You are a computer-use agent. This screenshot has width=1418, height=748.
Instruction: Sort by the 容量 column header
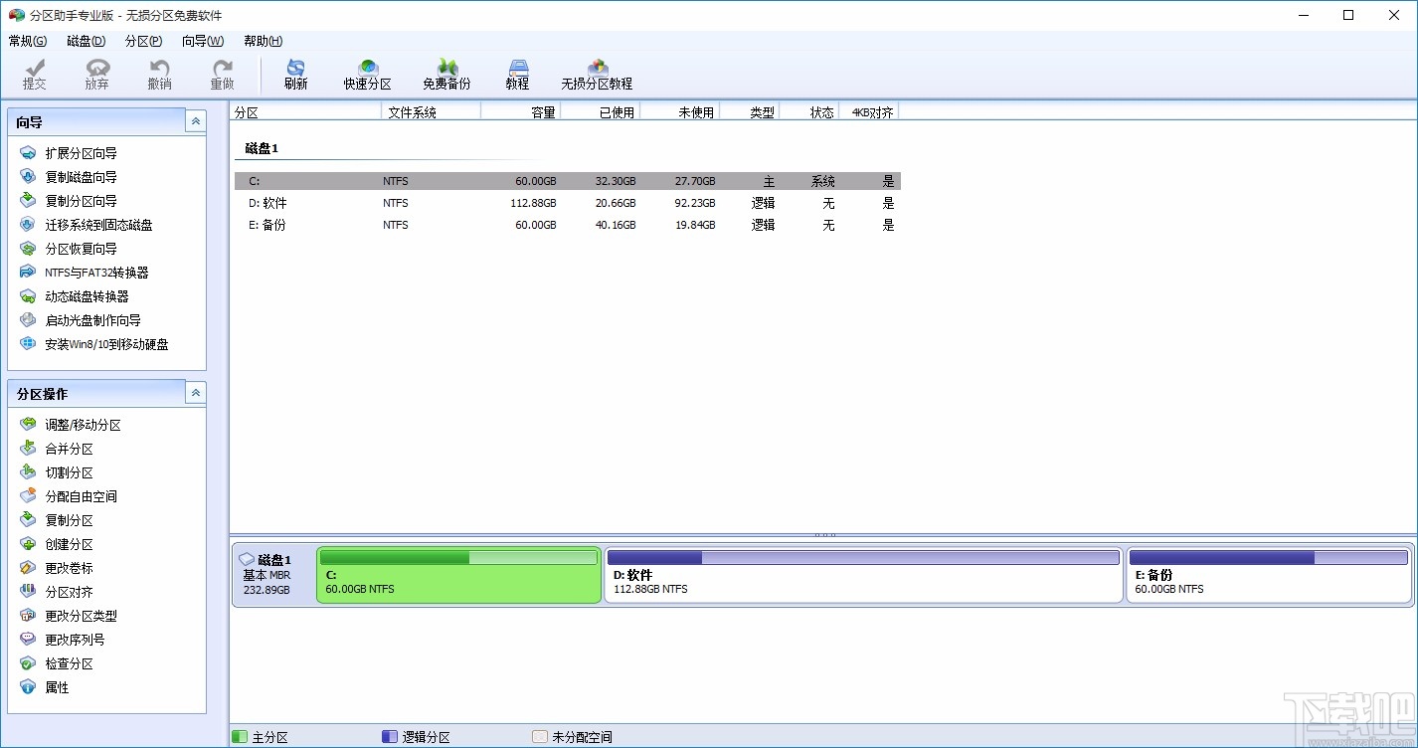pyautogui.click(x=542, y=112)
